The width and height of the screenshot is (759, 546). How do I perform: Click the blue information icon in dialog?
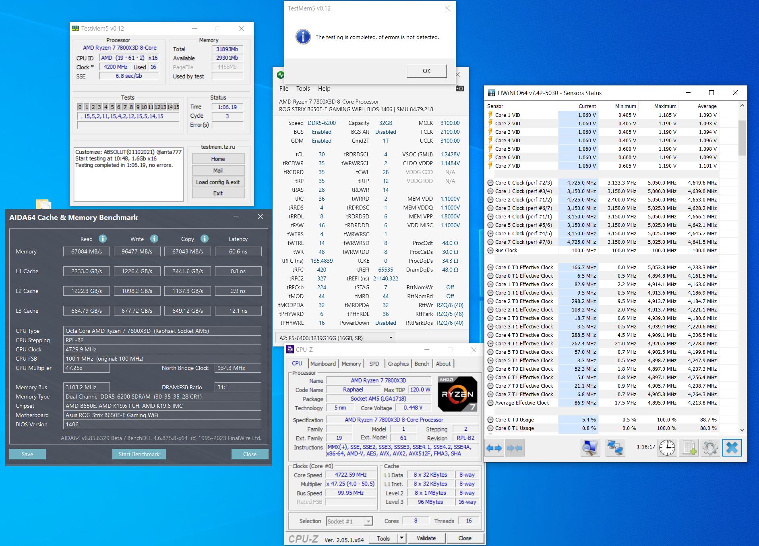303,37
